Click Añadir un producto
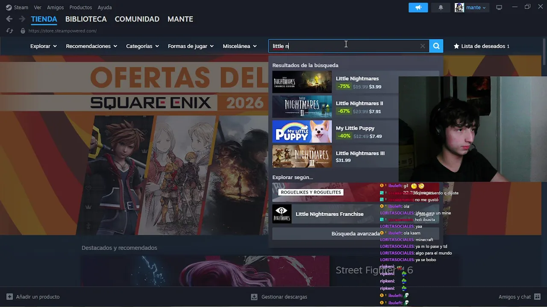This screenshot has width=547, height=307. [38, 297]
